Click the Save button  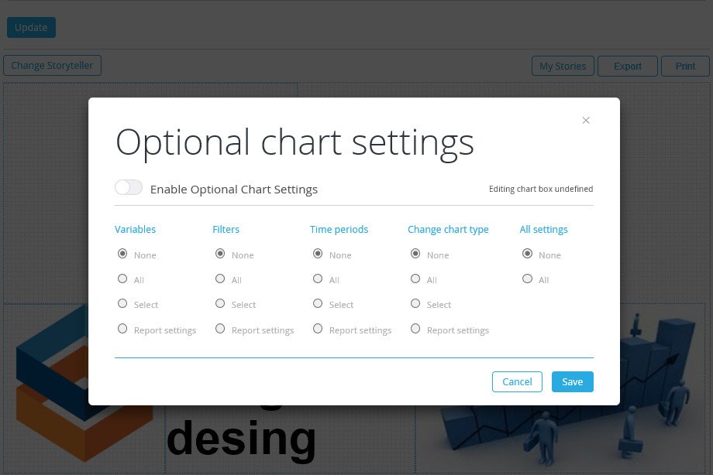coord(573,382)
